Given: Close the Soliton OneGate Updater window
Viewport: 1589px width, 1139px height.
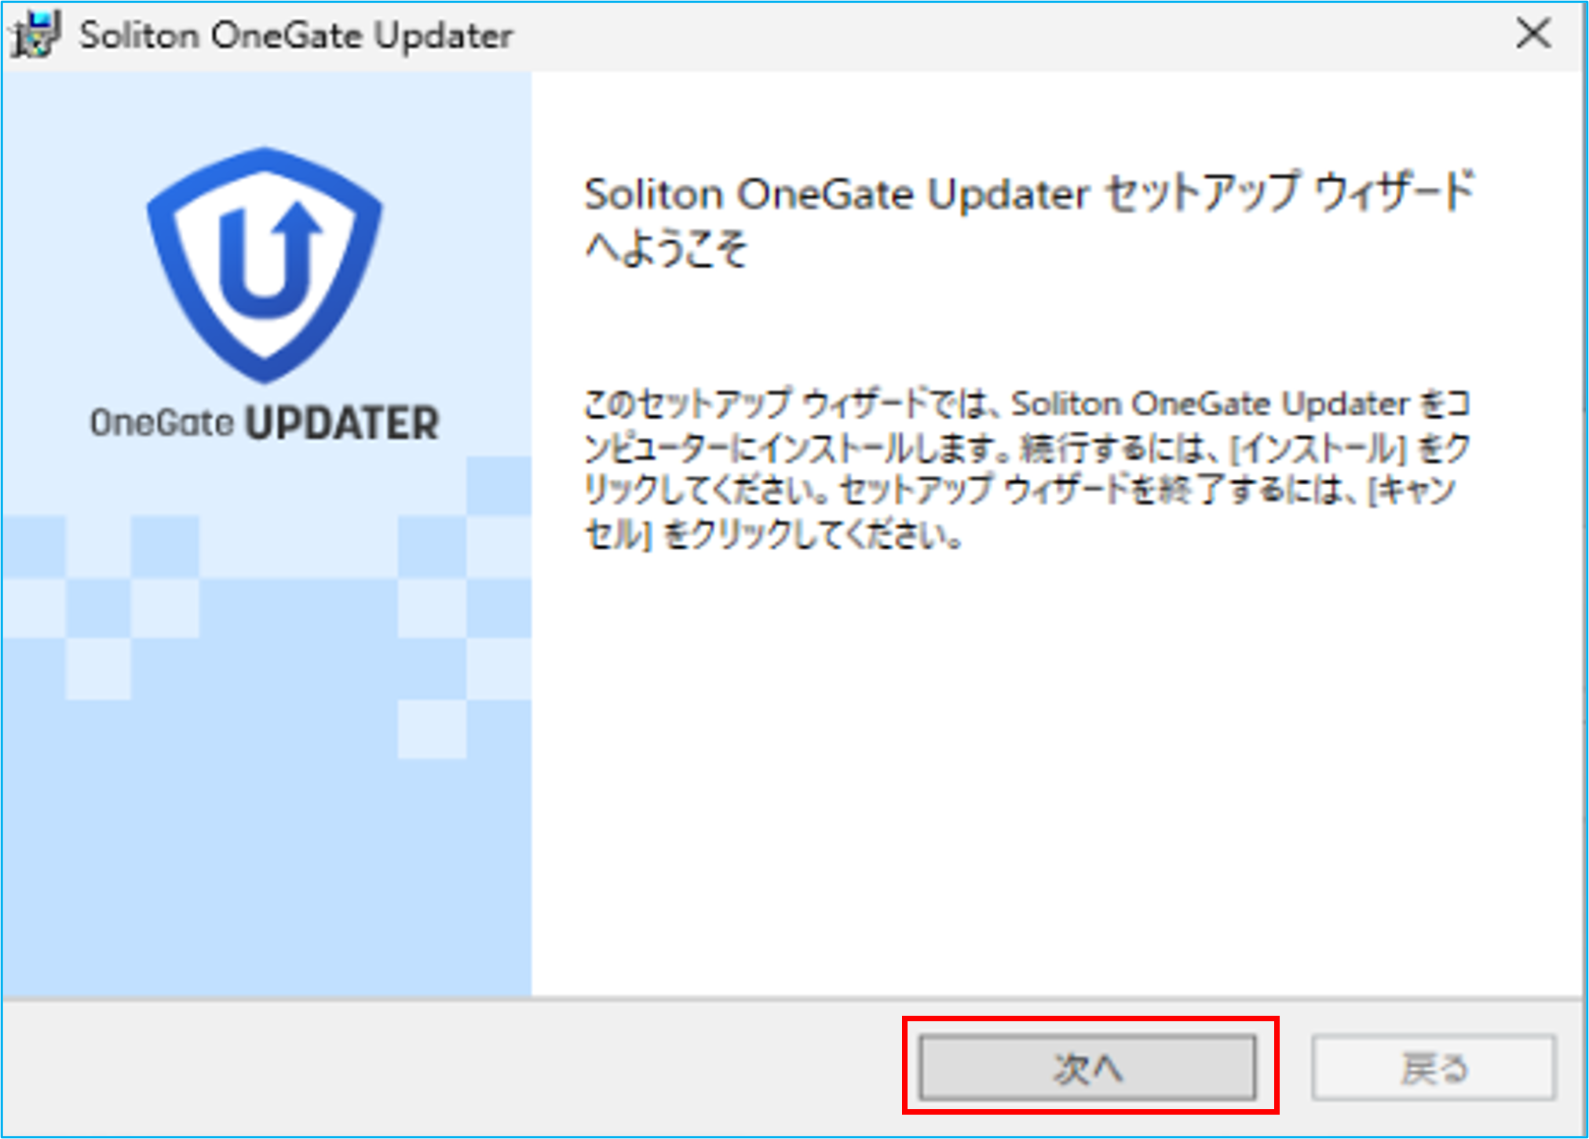Looking at the screenshot, I should [1532, 35].
